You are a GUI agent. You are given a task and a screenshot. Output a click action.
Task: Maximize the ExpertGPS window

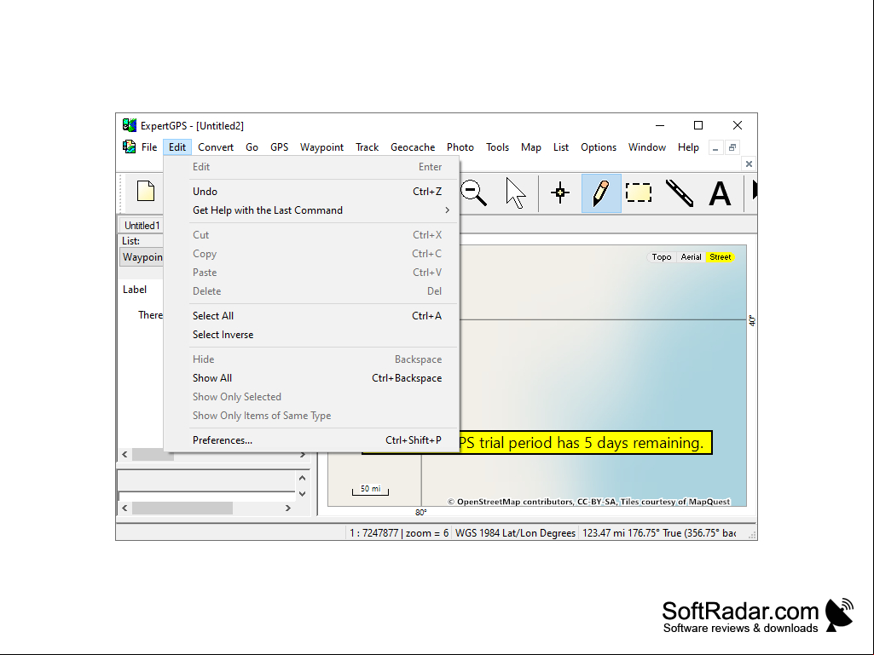[697, 125]
